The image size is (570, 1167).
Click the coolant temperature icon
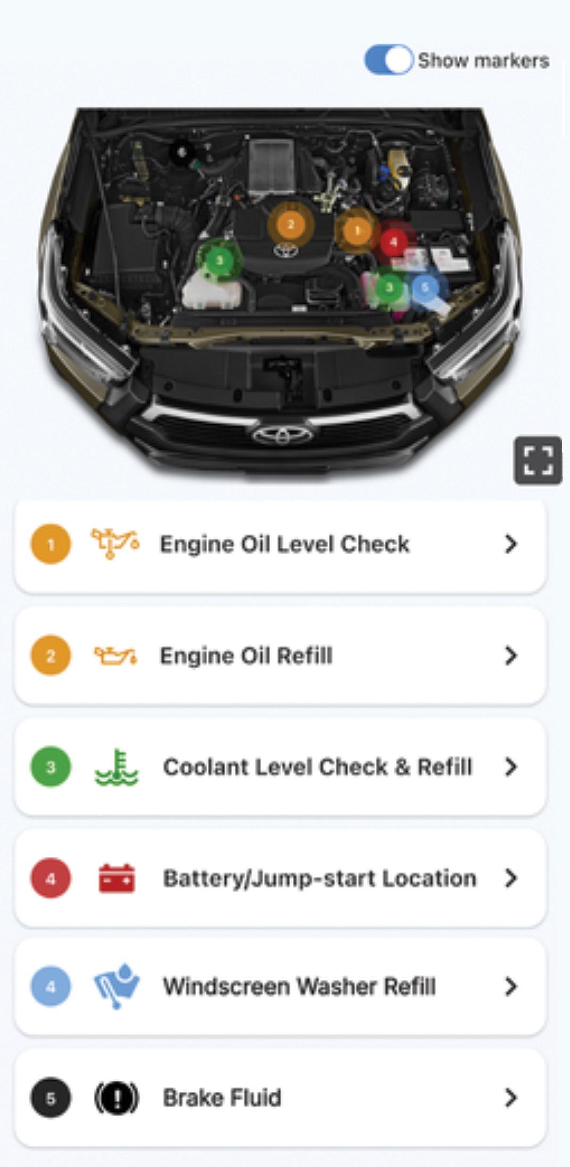click(117, 767)
